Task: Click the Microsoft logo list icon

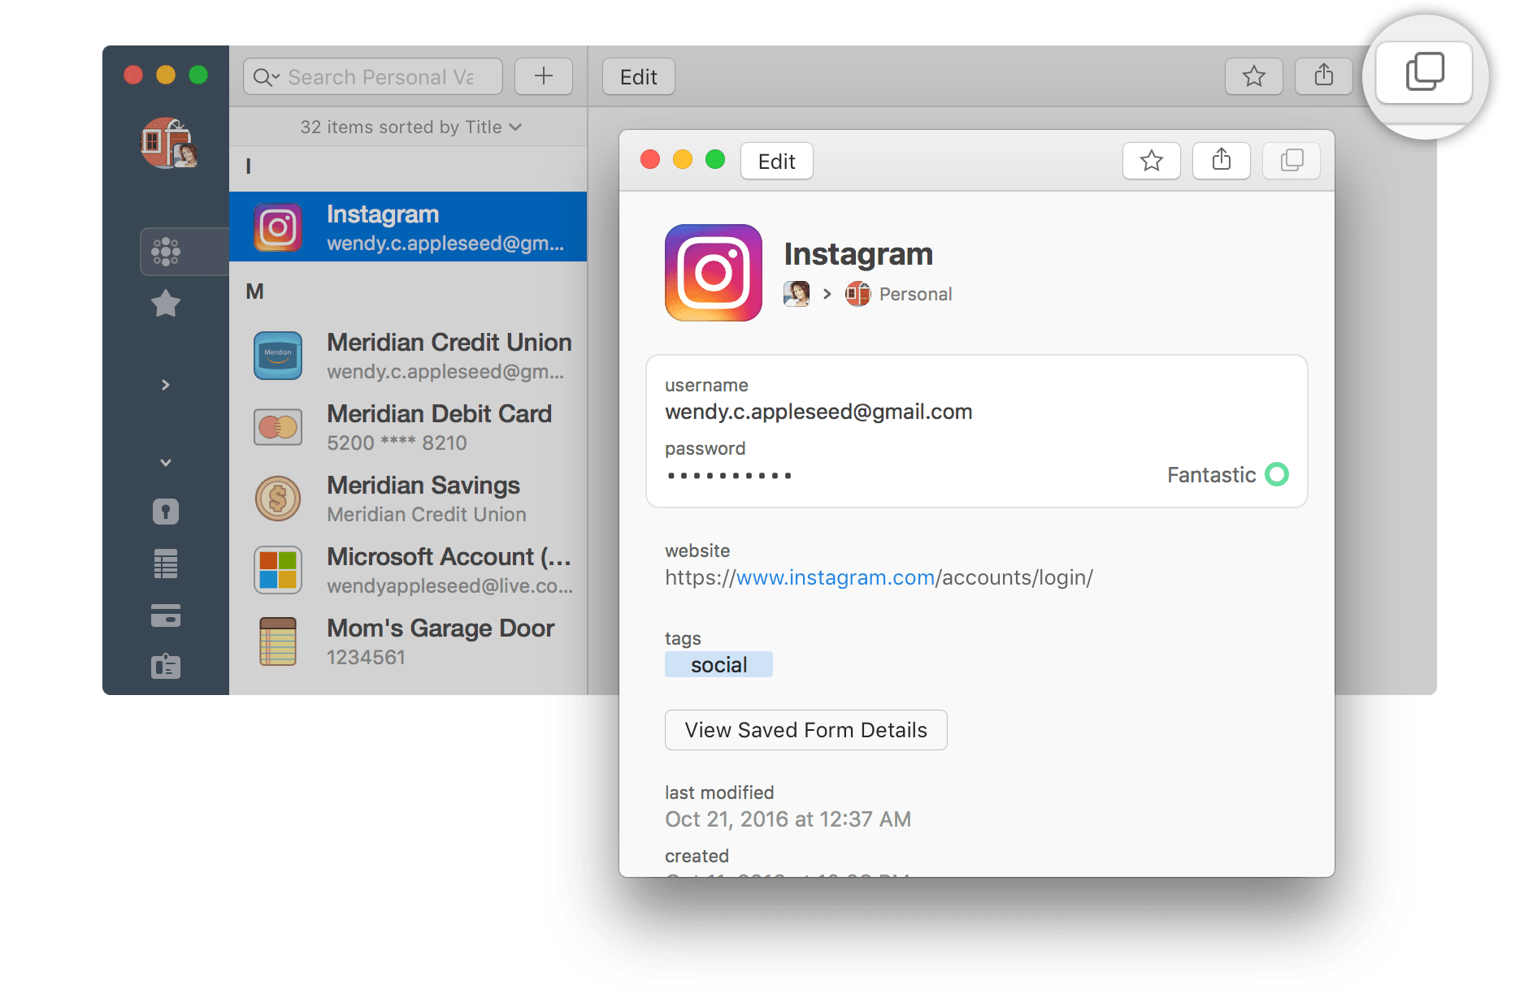Action: pos(278,570)
